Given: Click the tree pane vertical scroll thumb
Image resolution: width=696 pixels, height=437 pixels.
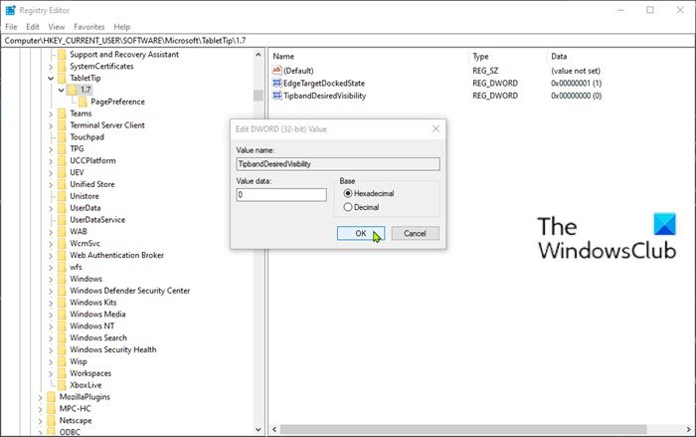Looking at the screenshot, I should coord(259,96).
